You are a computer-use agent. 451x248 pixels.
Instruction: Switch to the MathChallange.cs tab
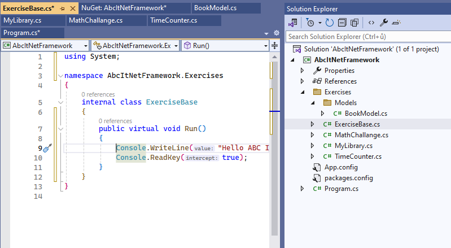tap(95, 20)
